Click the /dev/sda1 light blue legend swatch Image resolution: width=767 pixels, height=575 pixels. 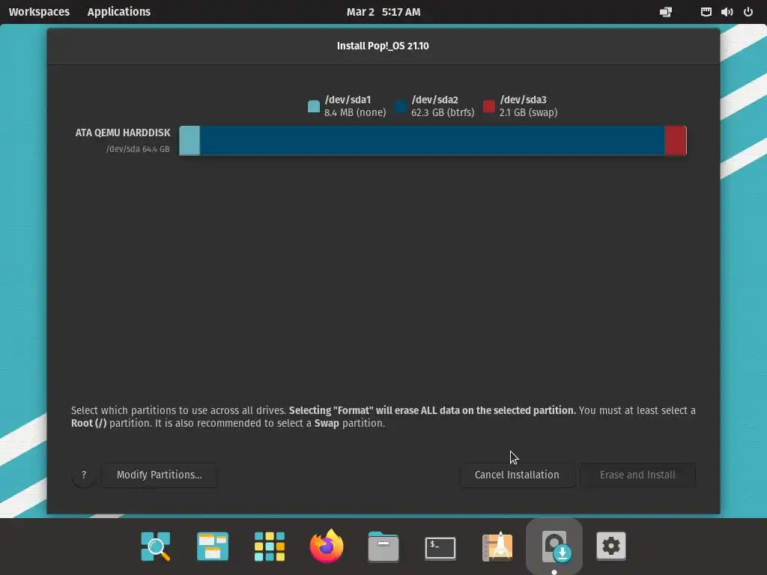314,106
